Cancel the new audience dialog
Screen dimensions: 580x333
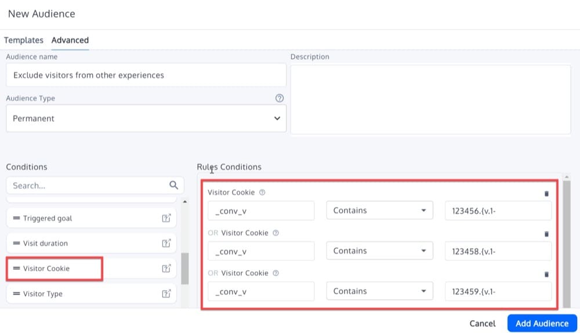(x=482, y=323)
